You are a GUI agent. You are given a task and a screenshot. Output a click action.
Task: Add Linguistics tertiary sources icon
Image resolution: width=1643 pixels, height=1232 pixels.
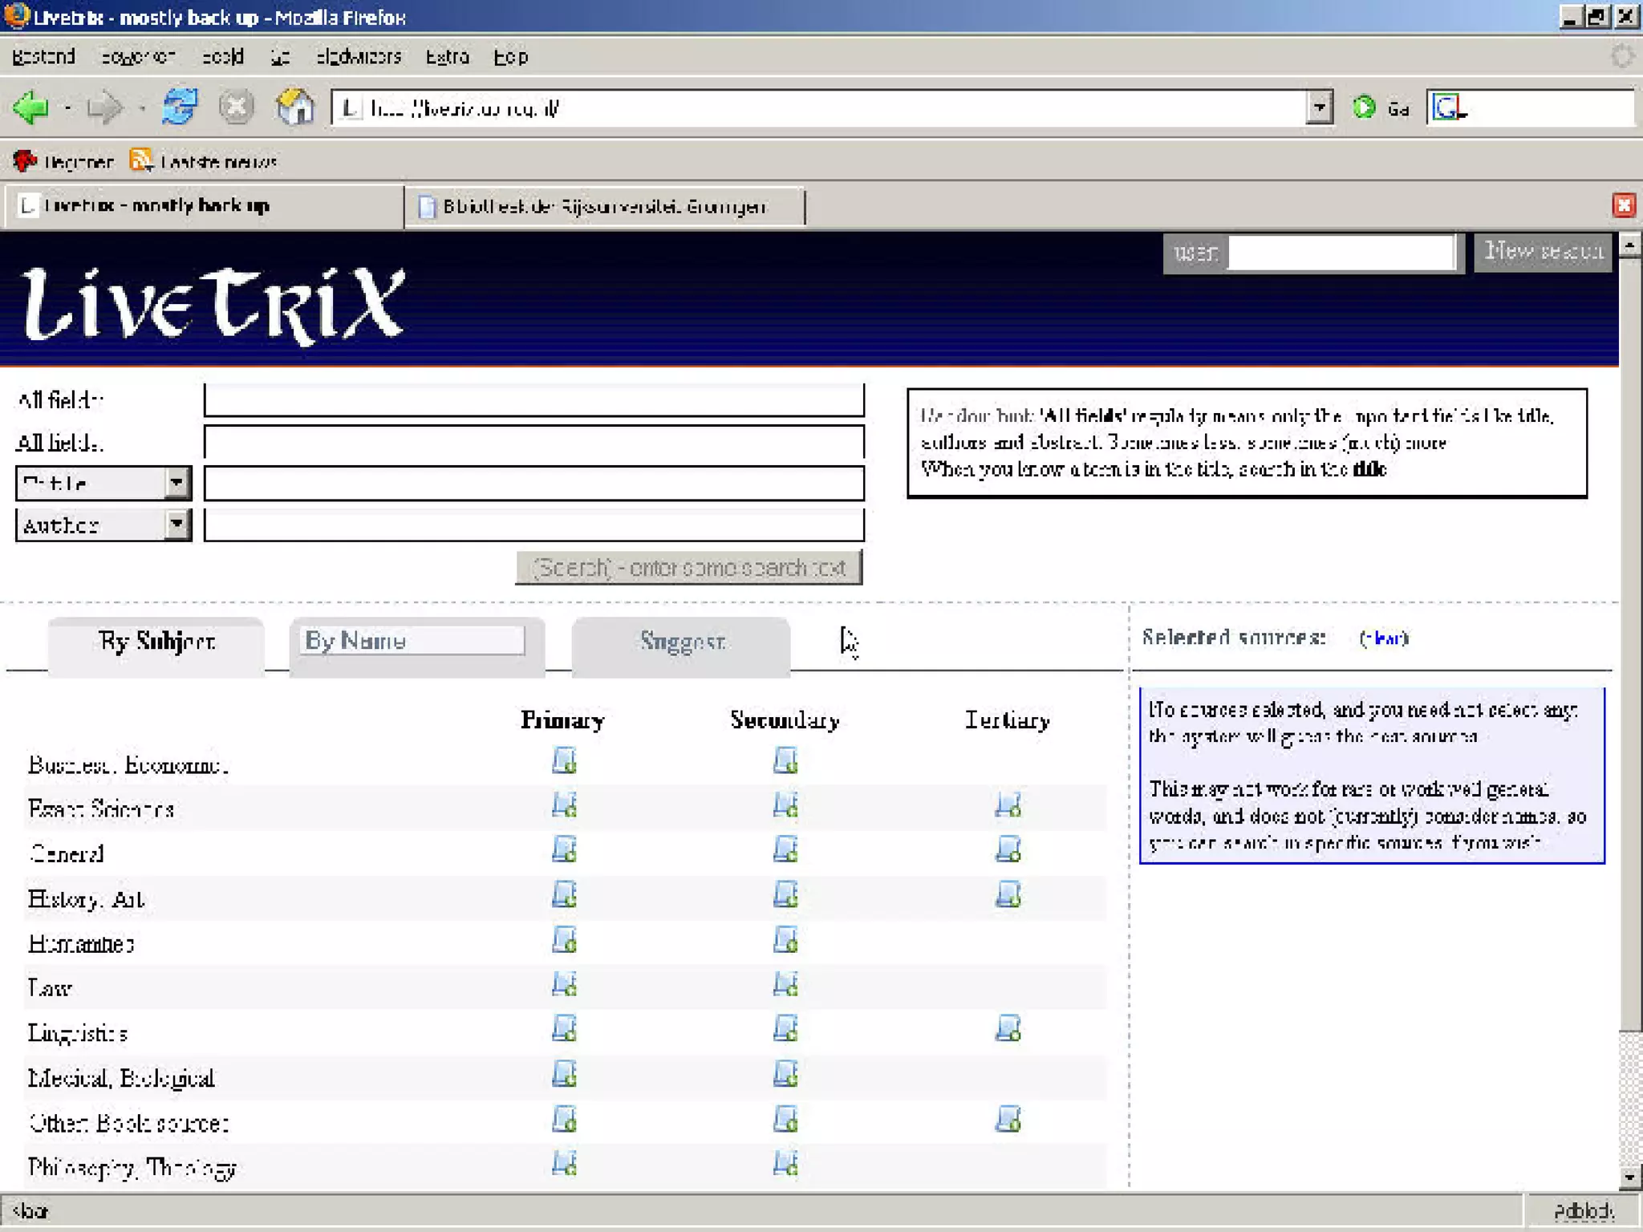1008,1028
